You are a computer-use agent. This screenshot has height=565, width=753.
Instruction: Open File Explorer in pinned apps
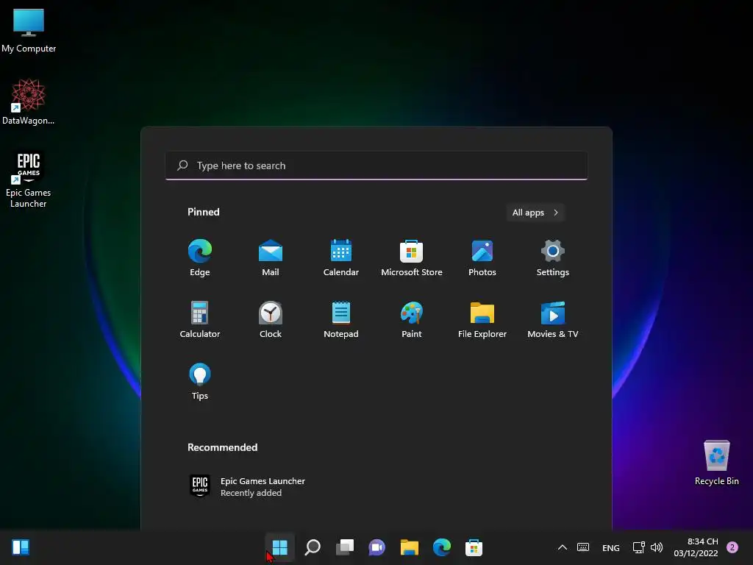tap(482, 319)
